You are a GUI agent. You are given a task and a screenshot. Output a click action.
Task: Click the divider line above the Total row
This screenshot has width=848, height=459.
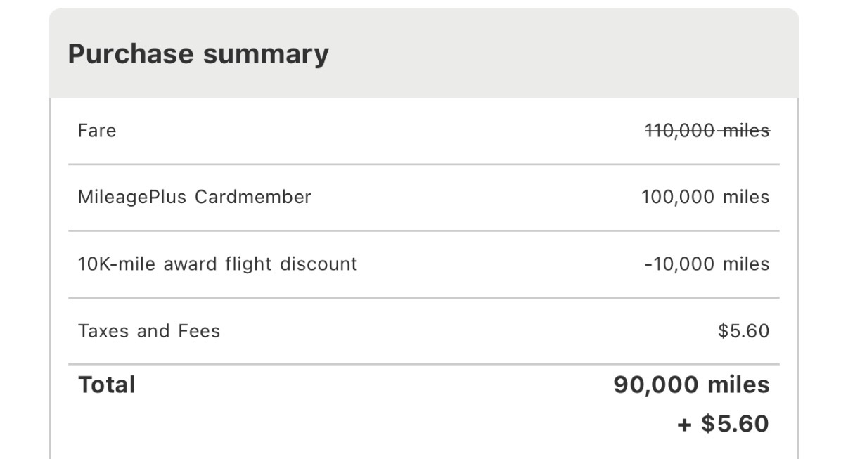pos(423,364)
